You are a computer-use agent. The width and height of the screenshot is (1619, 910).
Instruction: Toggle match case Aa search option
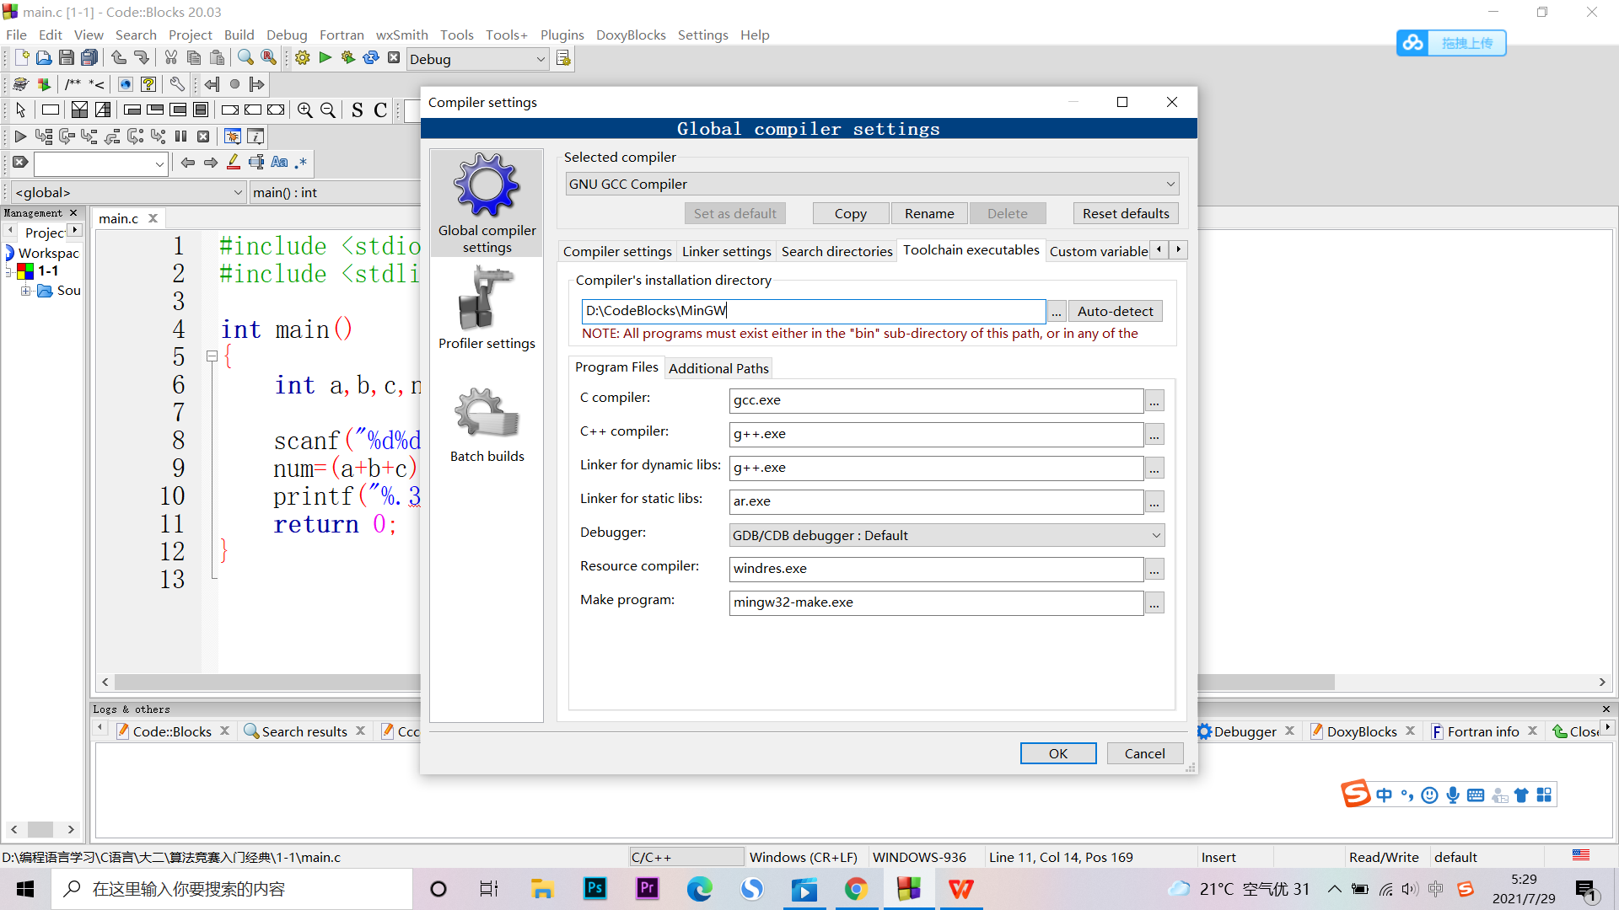pos(279,163)
